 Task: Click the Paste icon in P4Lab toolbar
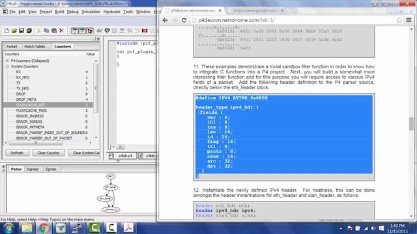tap(54, 31)
